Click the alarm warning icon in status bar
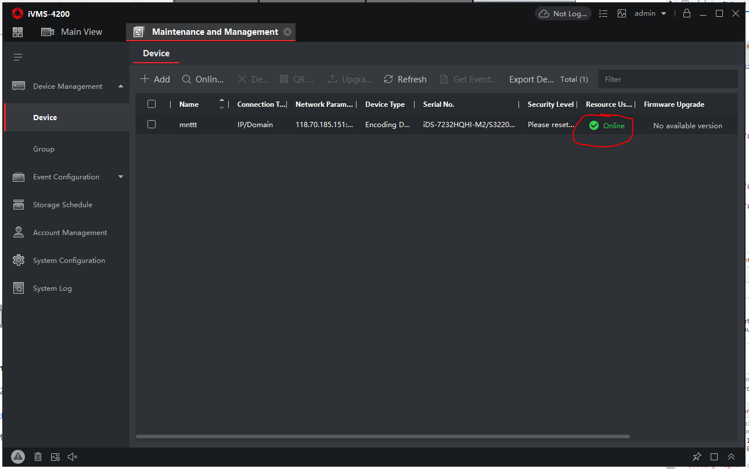 [x=18, y=457]
